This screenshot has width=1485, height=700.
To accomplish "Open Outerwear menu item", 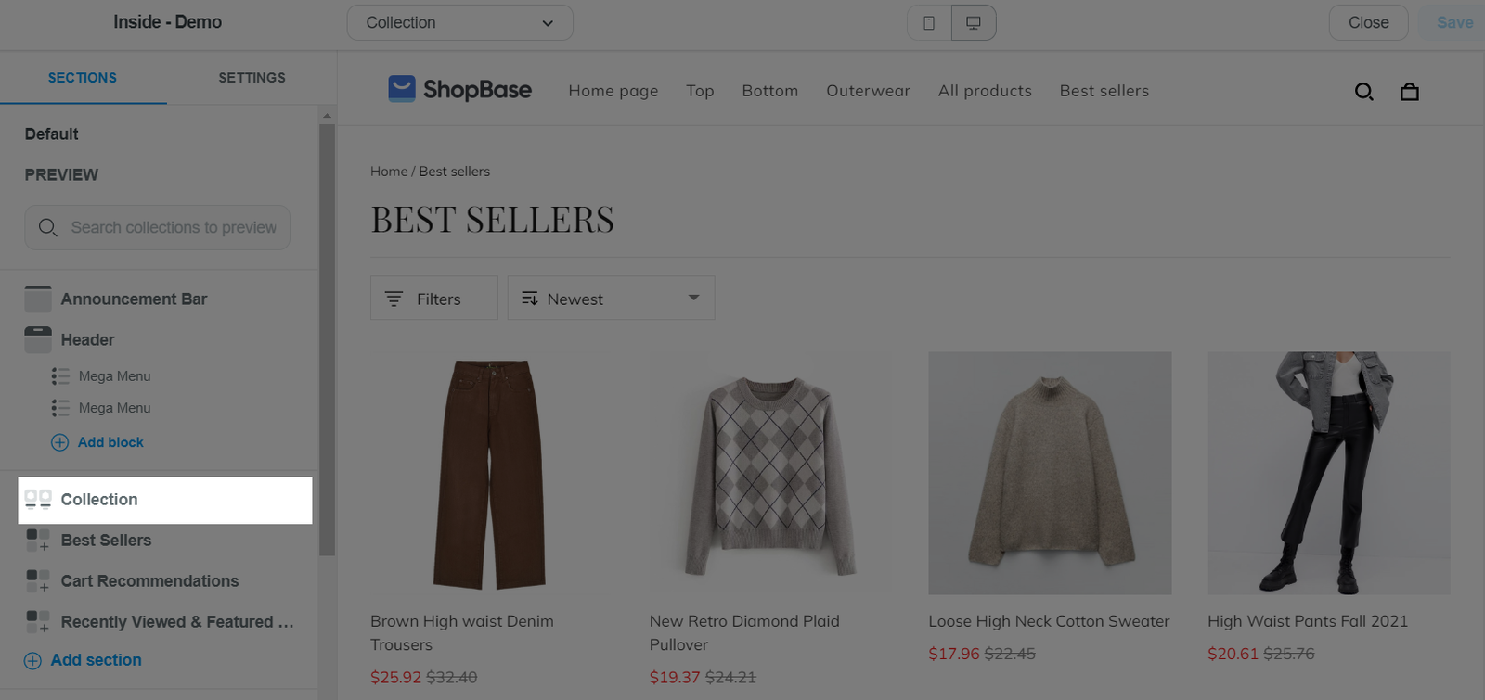I will [x=868, y=91].
